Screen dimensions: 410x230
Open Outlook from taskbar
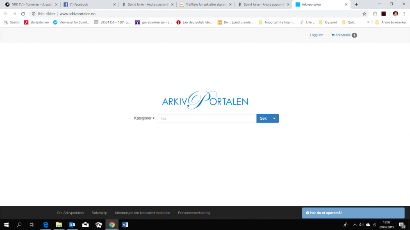click(72, 225)
